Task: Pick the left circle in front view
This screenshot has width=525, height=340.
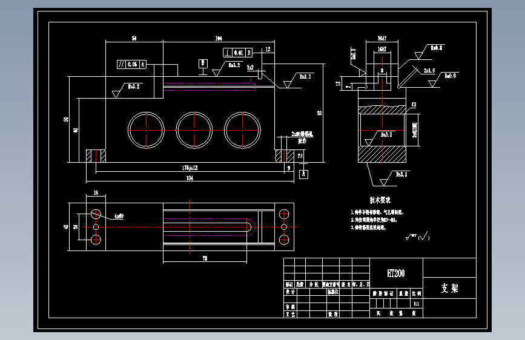Action: click(146, 130)
